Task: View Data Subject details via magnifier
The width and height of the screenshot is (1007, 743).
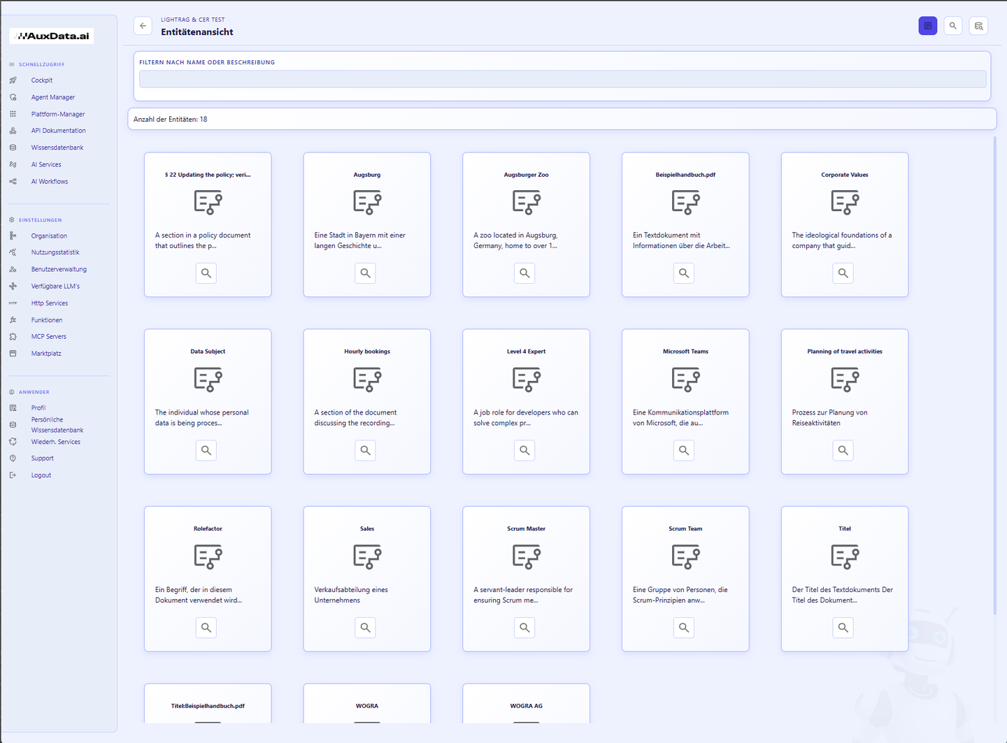Action: 206,451
